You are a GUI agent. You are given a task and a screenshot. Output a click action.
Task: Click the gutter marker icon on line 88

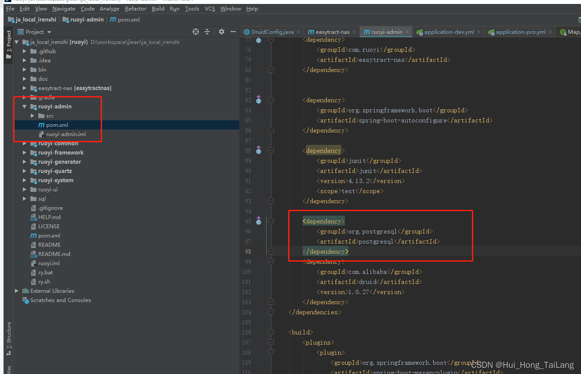click(259, 150)
